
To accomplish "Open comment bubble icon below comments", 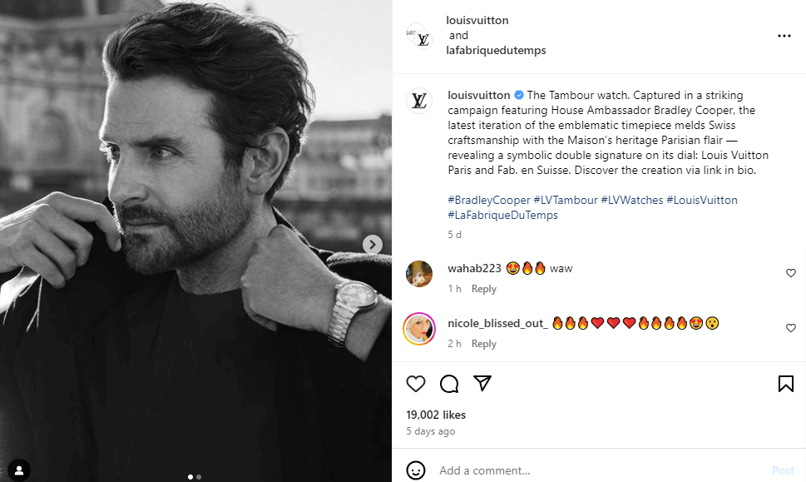I will pos(449,384).
